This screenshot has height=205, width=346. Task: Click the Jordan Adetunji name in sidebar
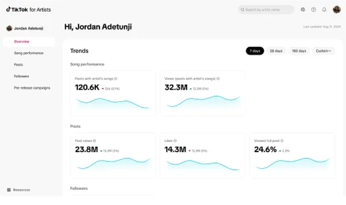click(x=29, y=29)
